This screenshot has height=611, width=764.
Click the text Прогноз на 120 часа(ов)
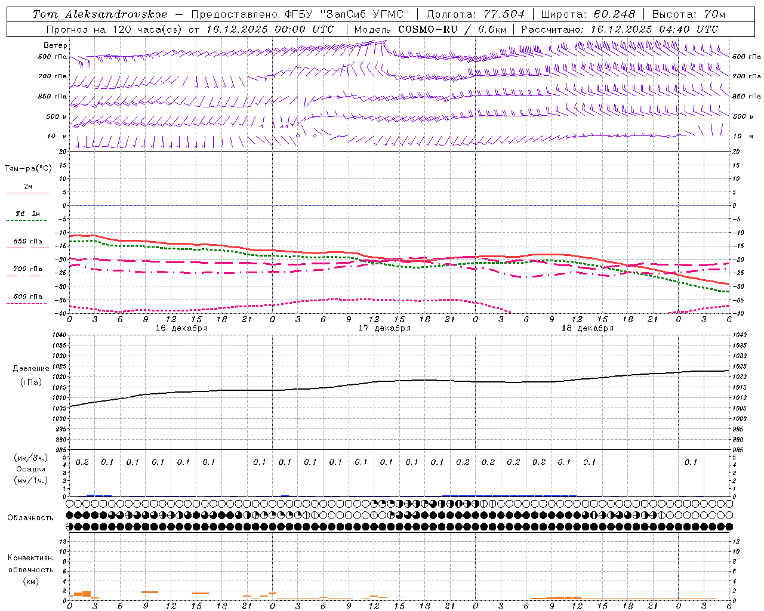point(115,29)
